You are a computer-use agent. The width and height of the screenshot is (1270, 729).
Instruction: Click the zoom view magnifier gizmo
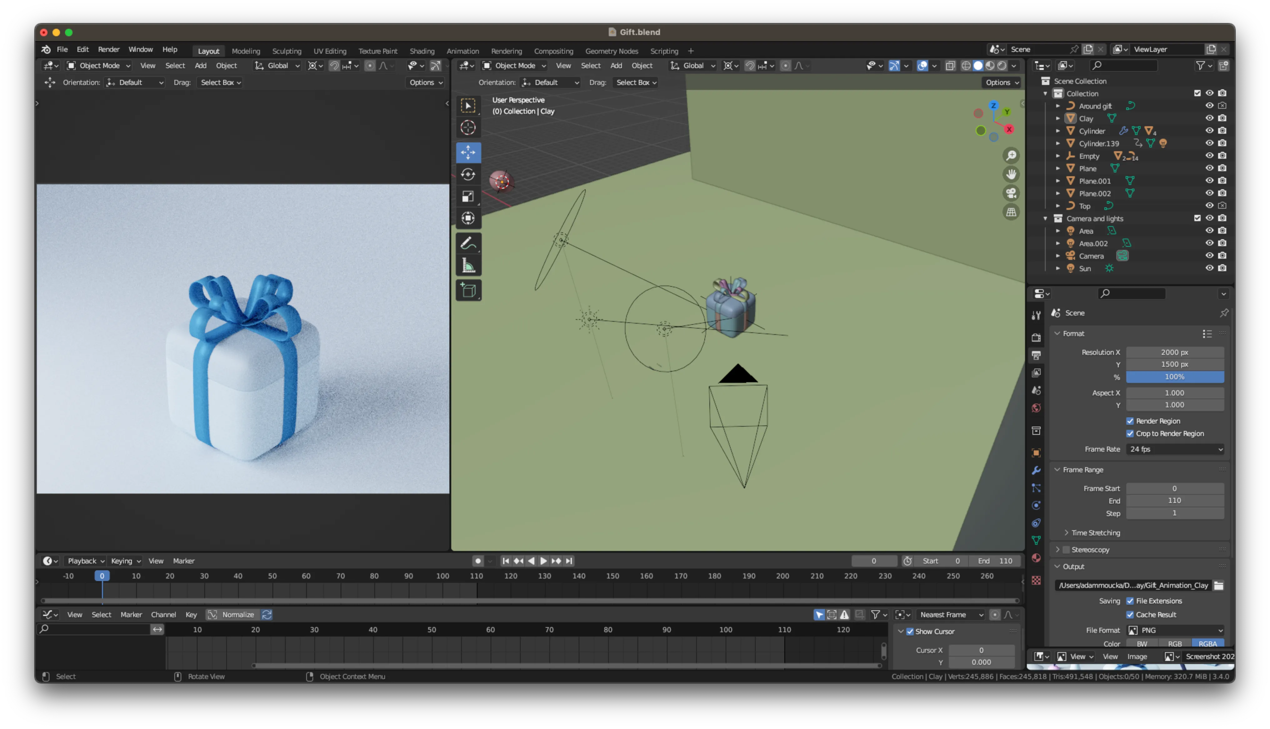click(x=1011, y=156)
